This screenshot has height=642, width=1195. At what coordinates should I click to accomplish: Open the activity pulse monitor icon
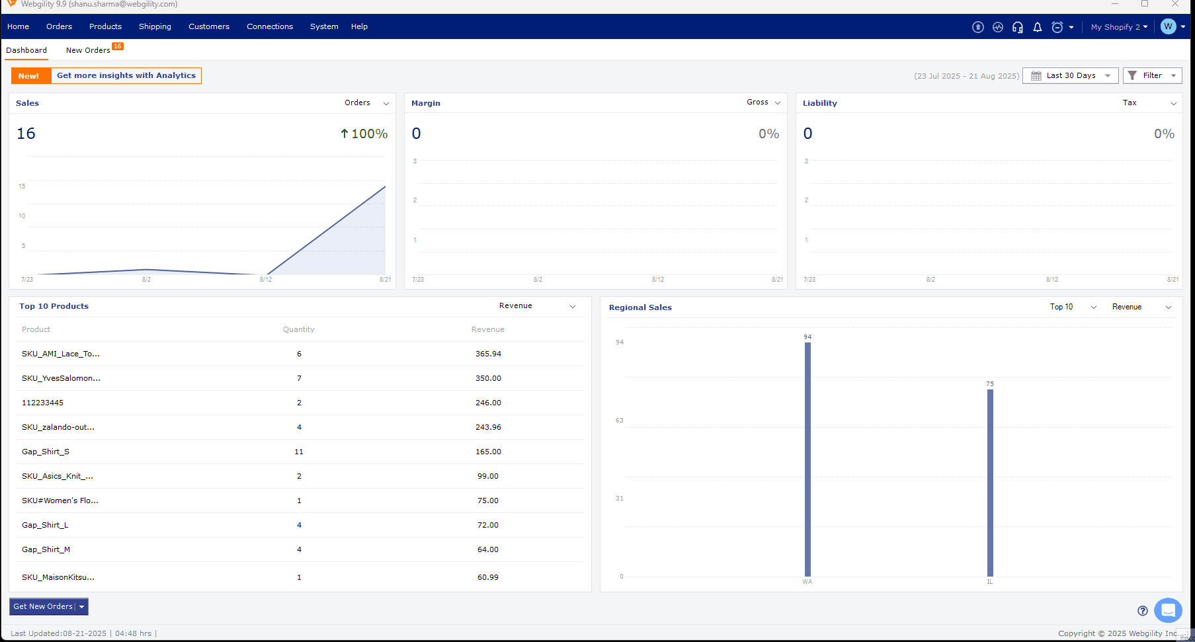997,27
